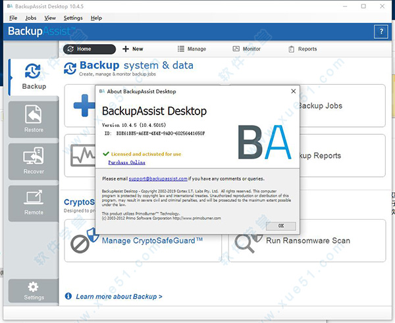Open Learn more about Backup link
Viewport: 395px width, 323px height.
point(119,297)
